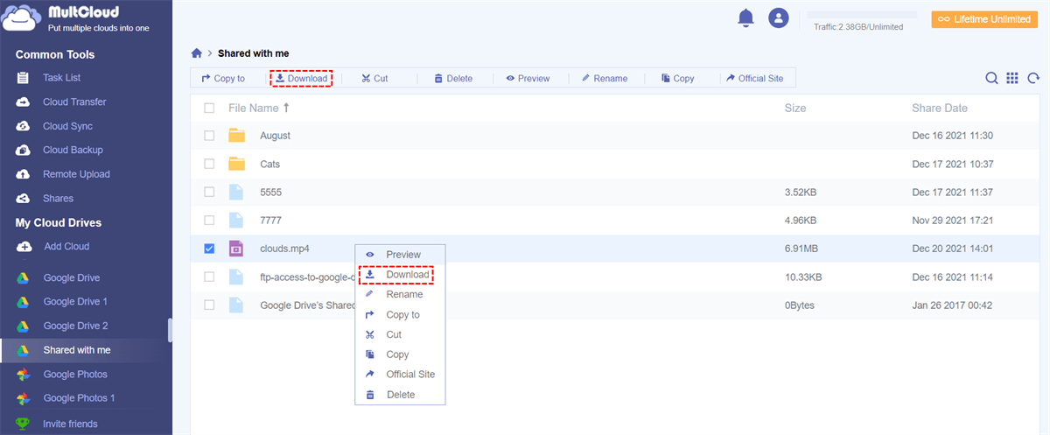Screen dimensions: 1050x435
Task: Click Rename in the toolbar
Action: pyautogui.click(x=604, y=78)
